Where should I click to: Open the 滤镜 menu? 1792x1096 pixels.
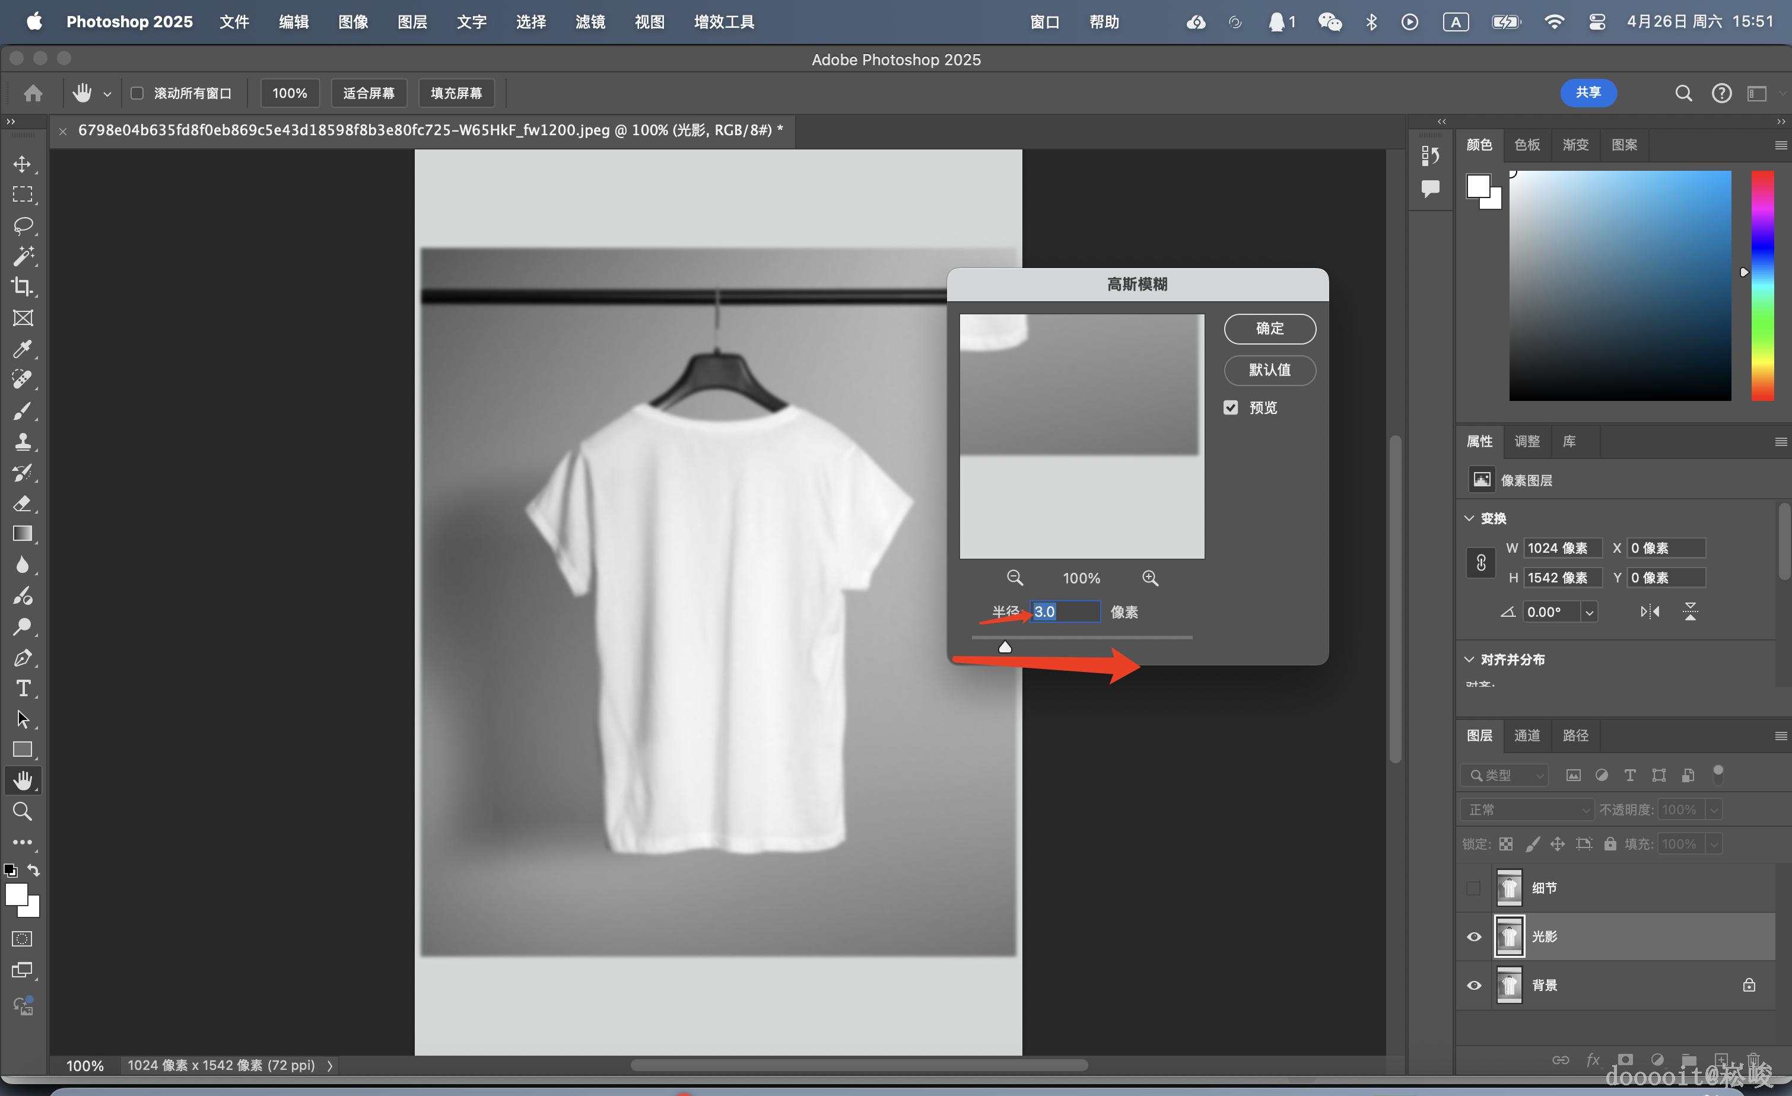point(590,22)
